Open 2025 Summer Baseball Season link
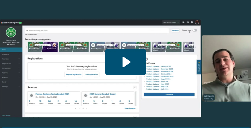This screenshot has height=128, width=251. 103,94
